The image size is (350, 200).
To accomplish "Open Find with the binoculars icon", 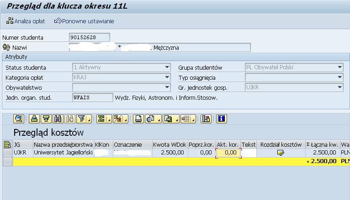I will click(58, 119).
